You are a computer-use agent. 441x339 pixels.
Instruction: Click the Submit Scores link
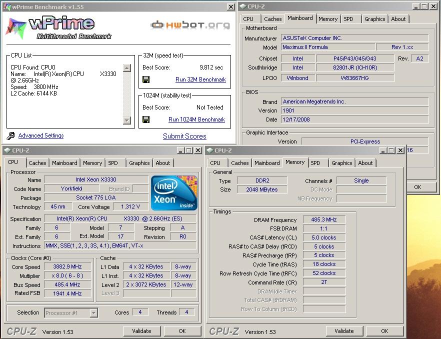(x=184, y=136)
